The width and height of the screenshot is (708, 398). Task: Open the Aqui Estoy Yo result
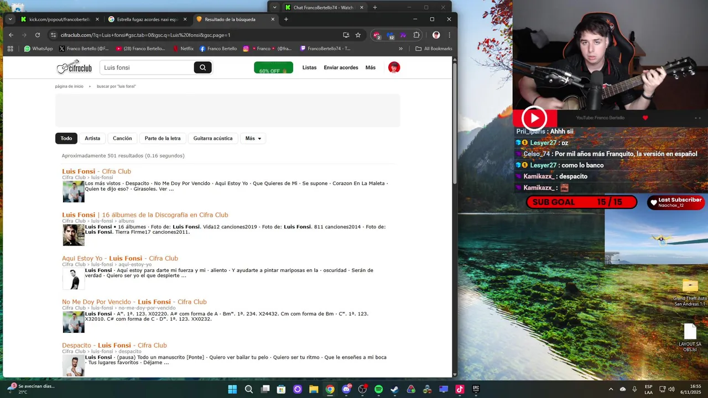click(x=120, y=258)
